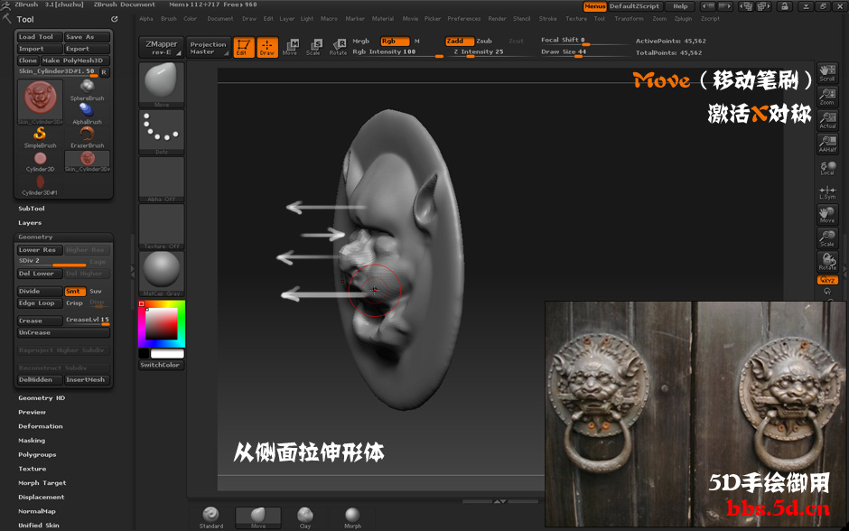
Task: Choose the Clay brush in bottom shelf
Action: click(x=305, y=517)
